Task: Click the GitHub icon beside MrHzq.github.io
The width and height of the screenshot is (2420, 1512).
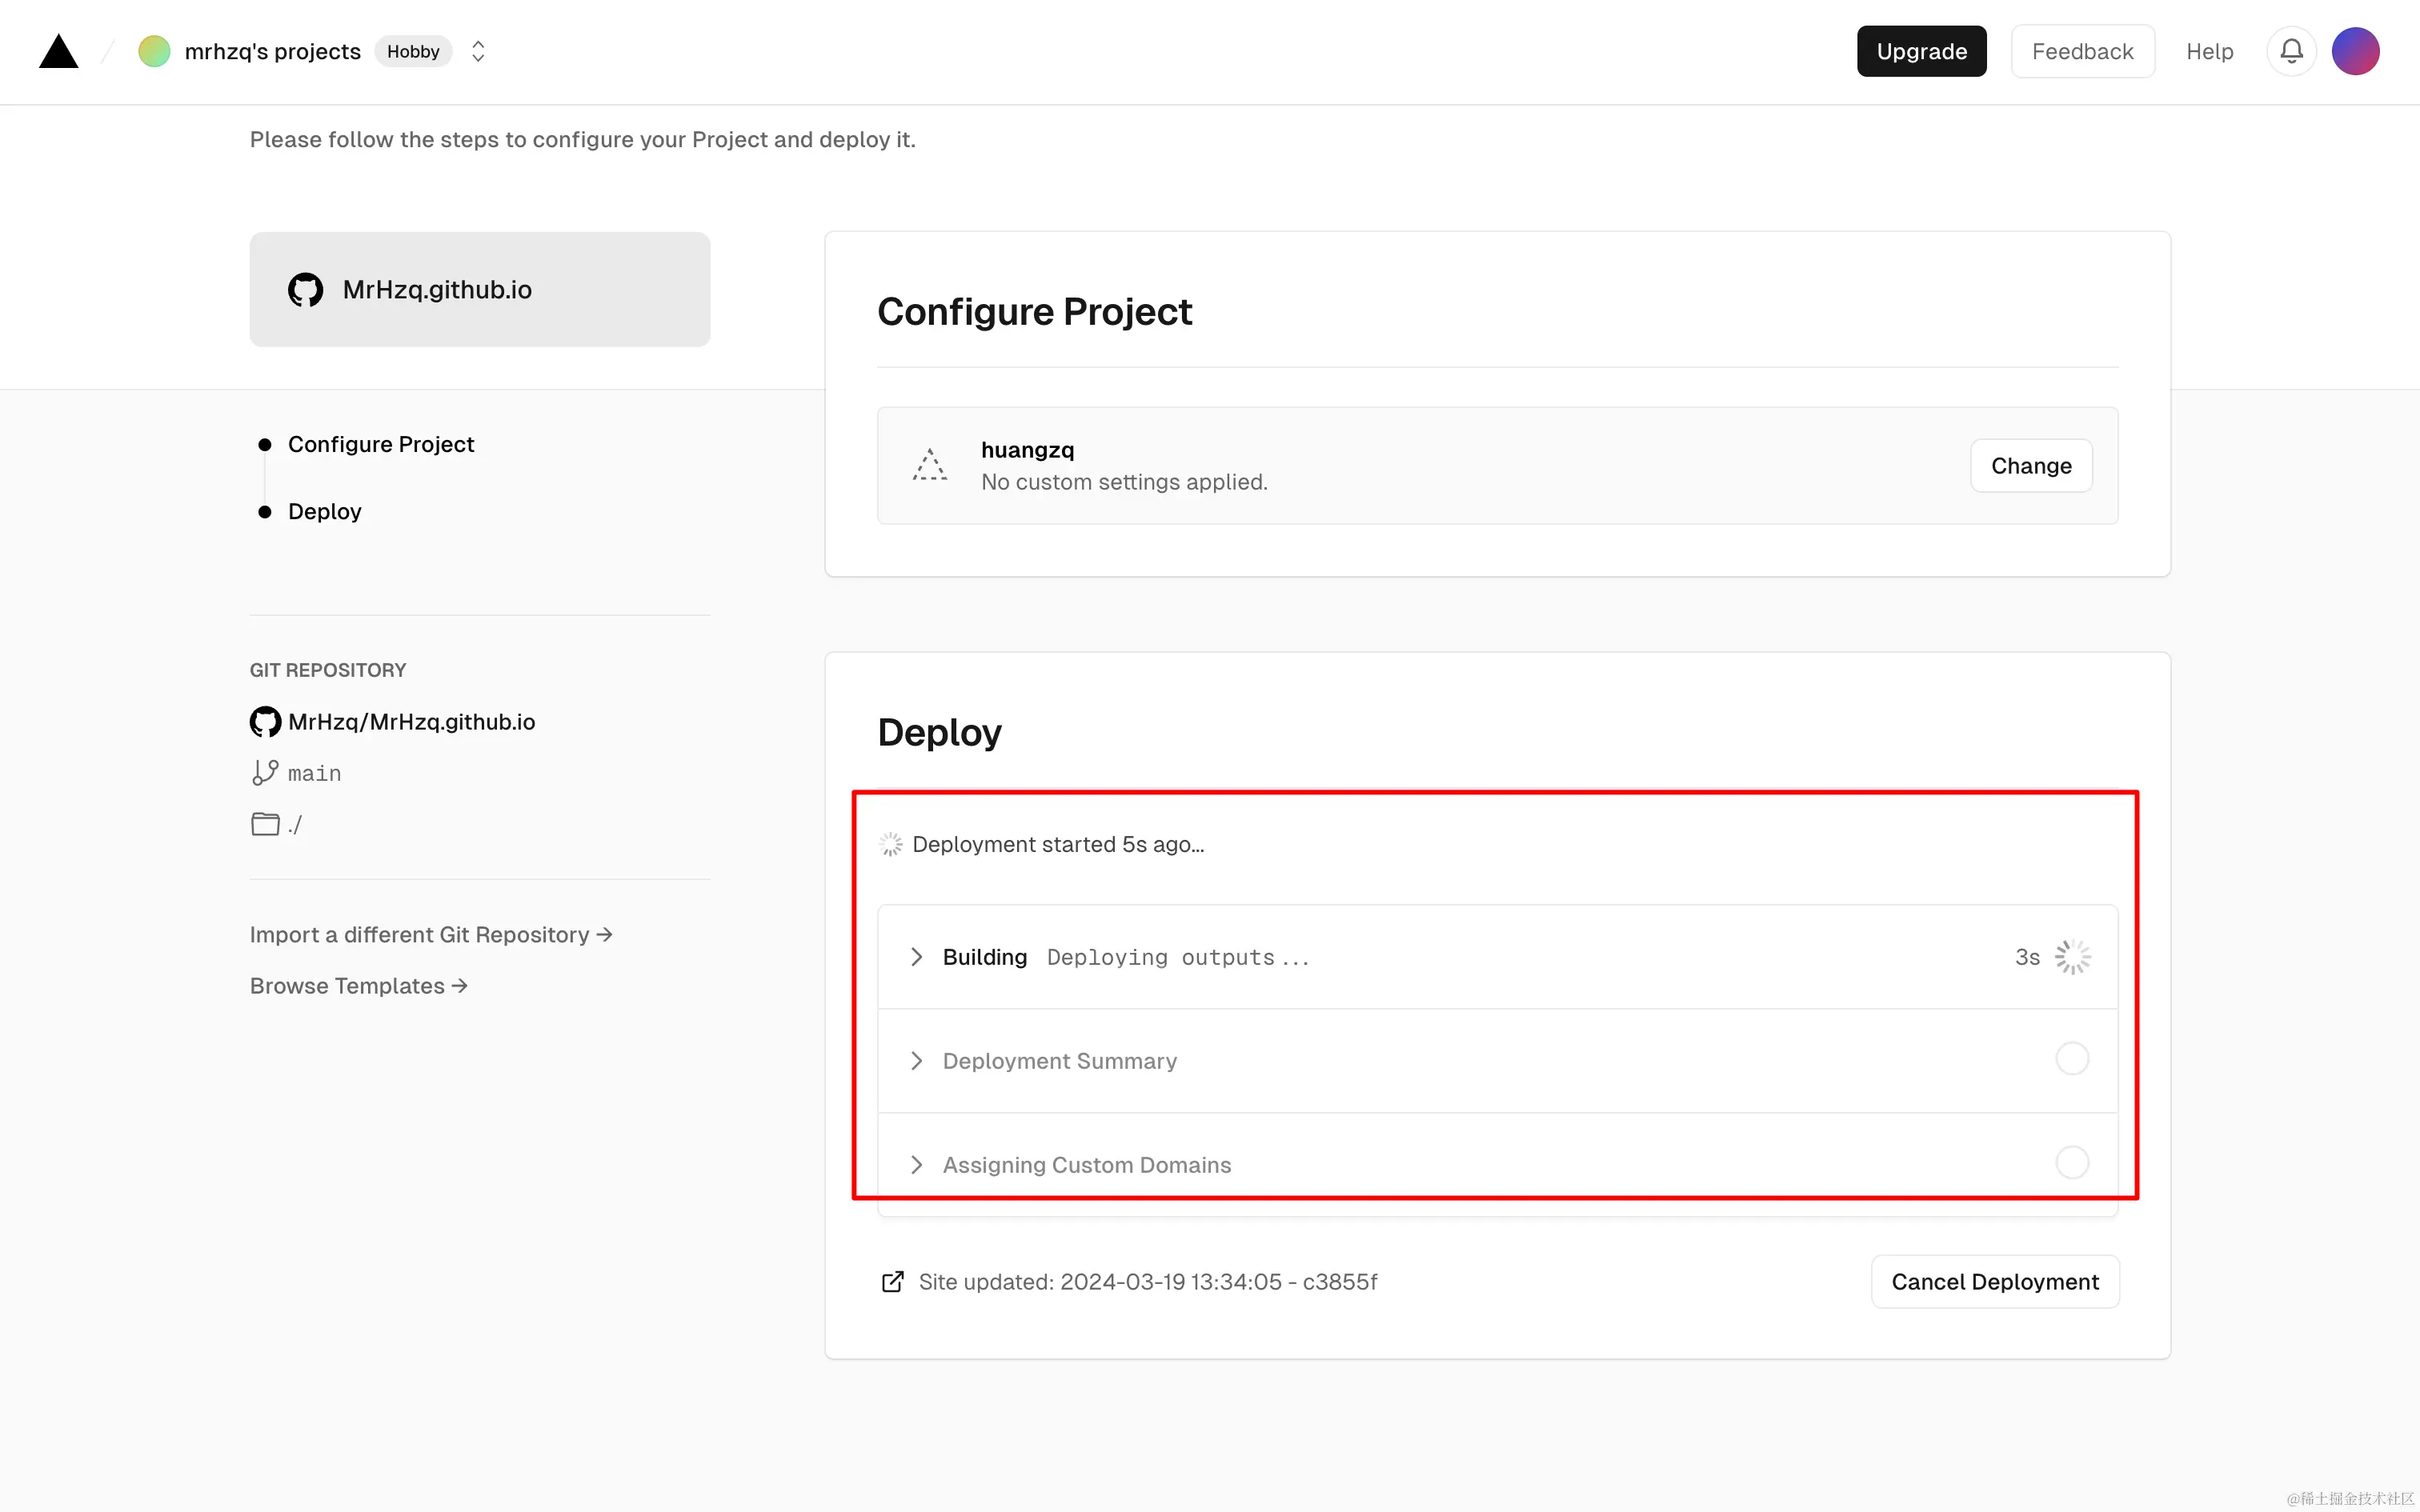Action: click(305, 290)
